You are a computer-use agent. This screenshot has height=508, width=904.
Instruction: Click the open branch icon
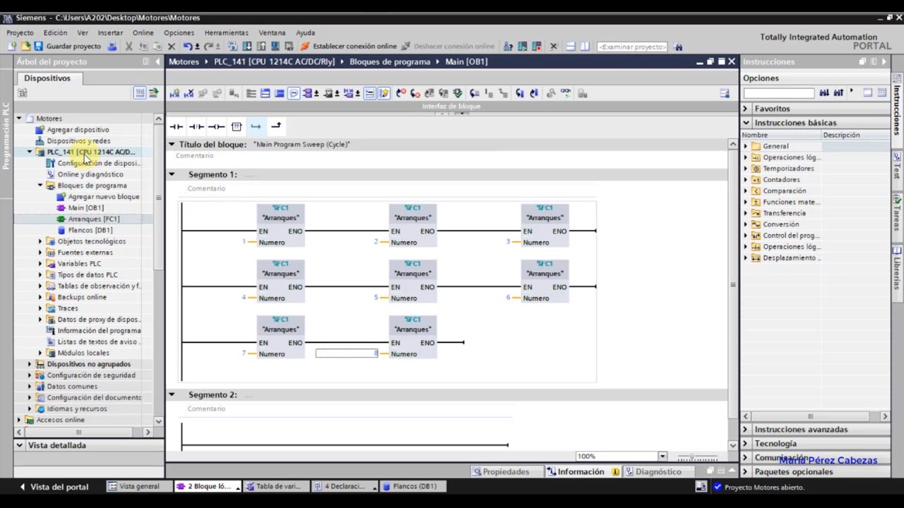256,126
